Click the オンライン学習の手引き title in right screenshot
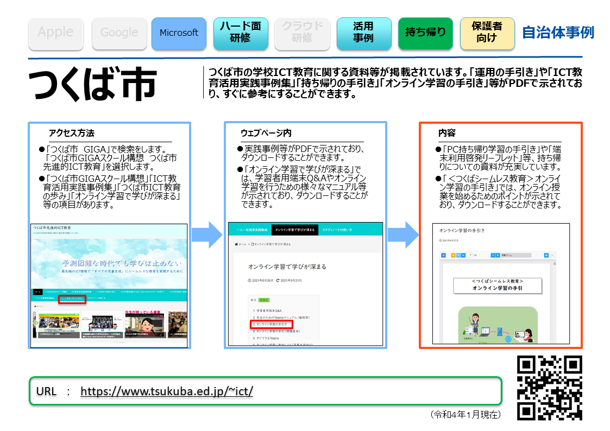 pyautogui.click(x=462, y=231)
